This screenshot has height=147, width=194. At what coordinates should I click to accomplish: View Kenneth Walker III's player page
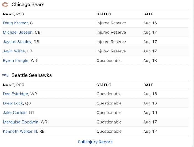[20, 131]
